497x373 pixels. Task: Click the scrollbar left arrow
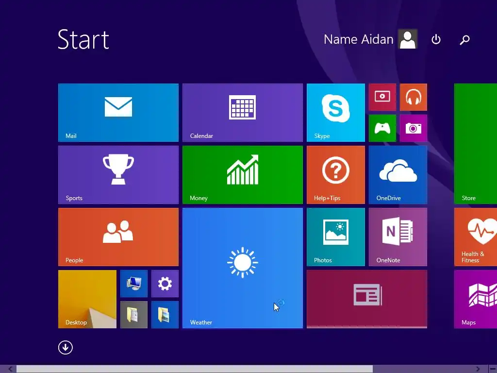tap(10, 369)
